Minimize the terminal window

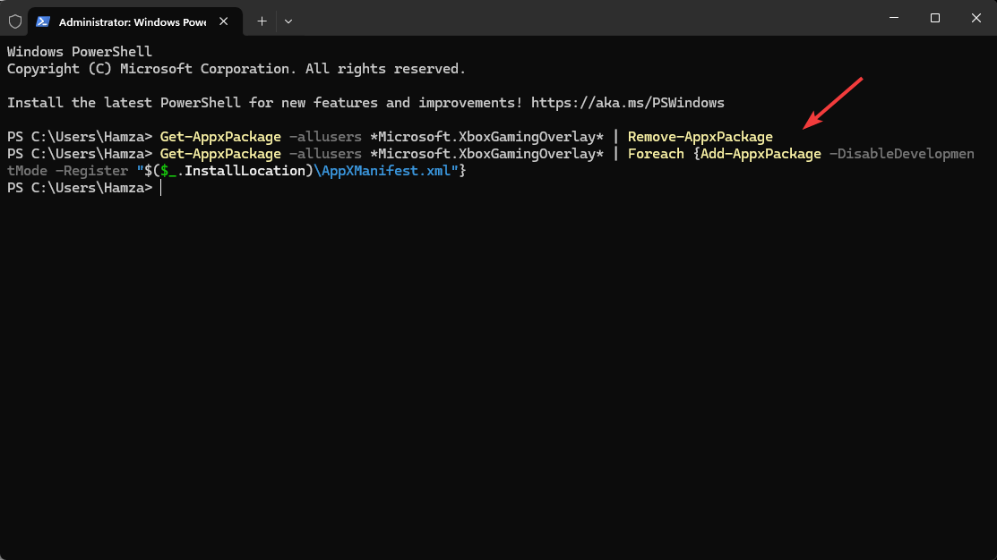tap(892, 18)
